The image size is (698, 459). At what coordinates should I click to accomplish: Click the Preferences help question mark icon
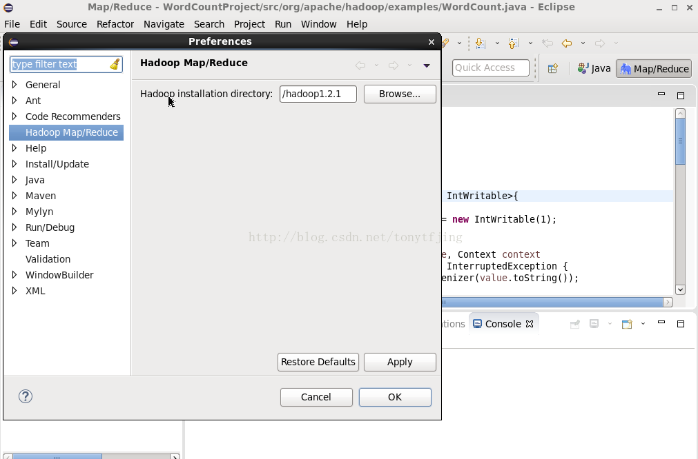click(26, 396)
